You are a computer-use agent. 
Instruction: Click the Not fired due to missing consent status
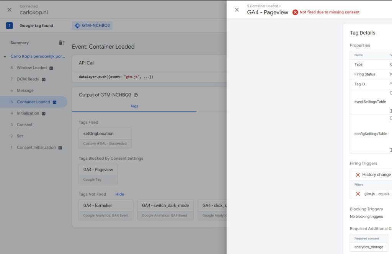pos(330,12)
